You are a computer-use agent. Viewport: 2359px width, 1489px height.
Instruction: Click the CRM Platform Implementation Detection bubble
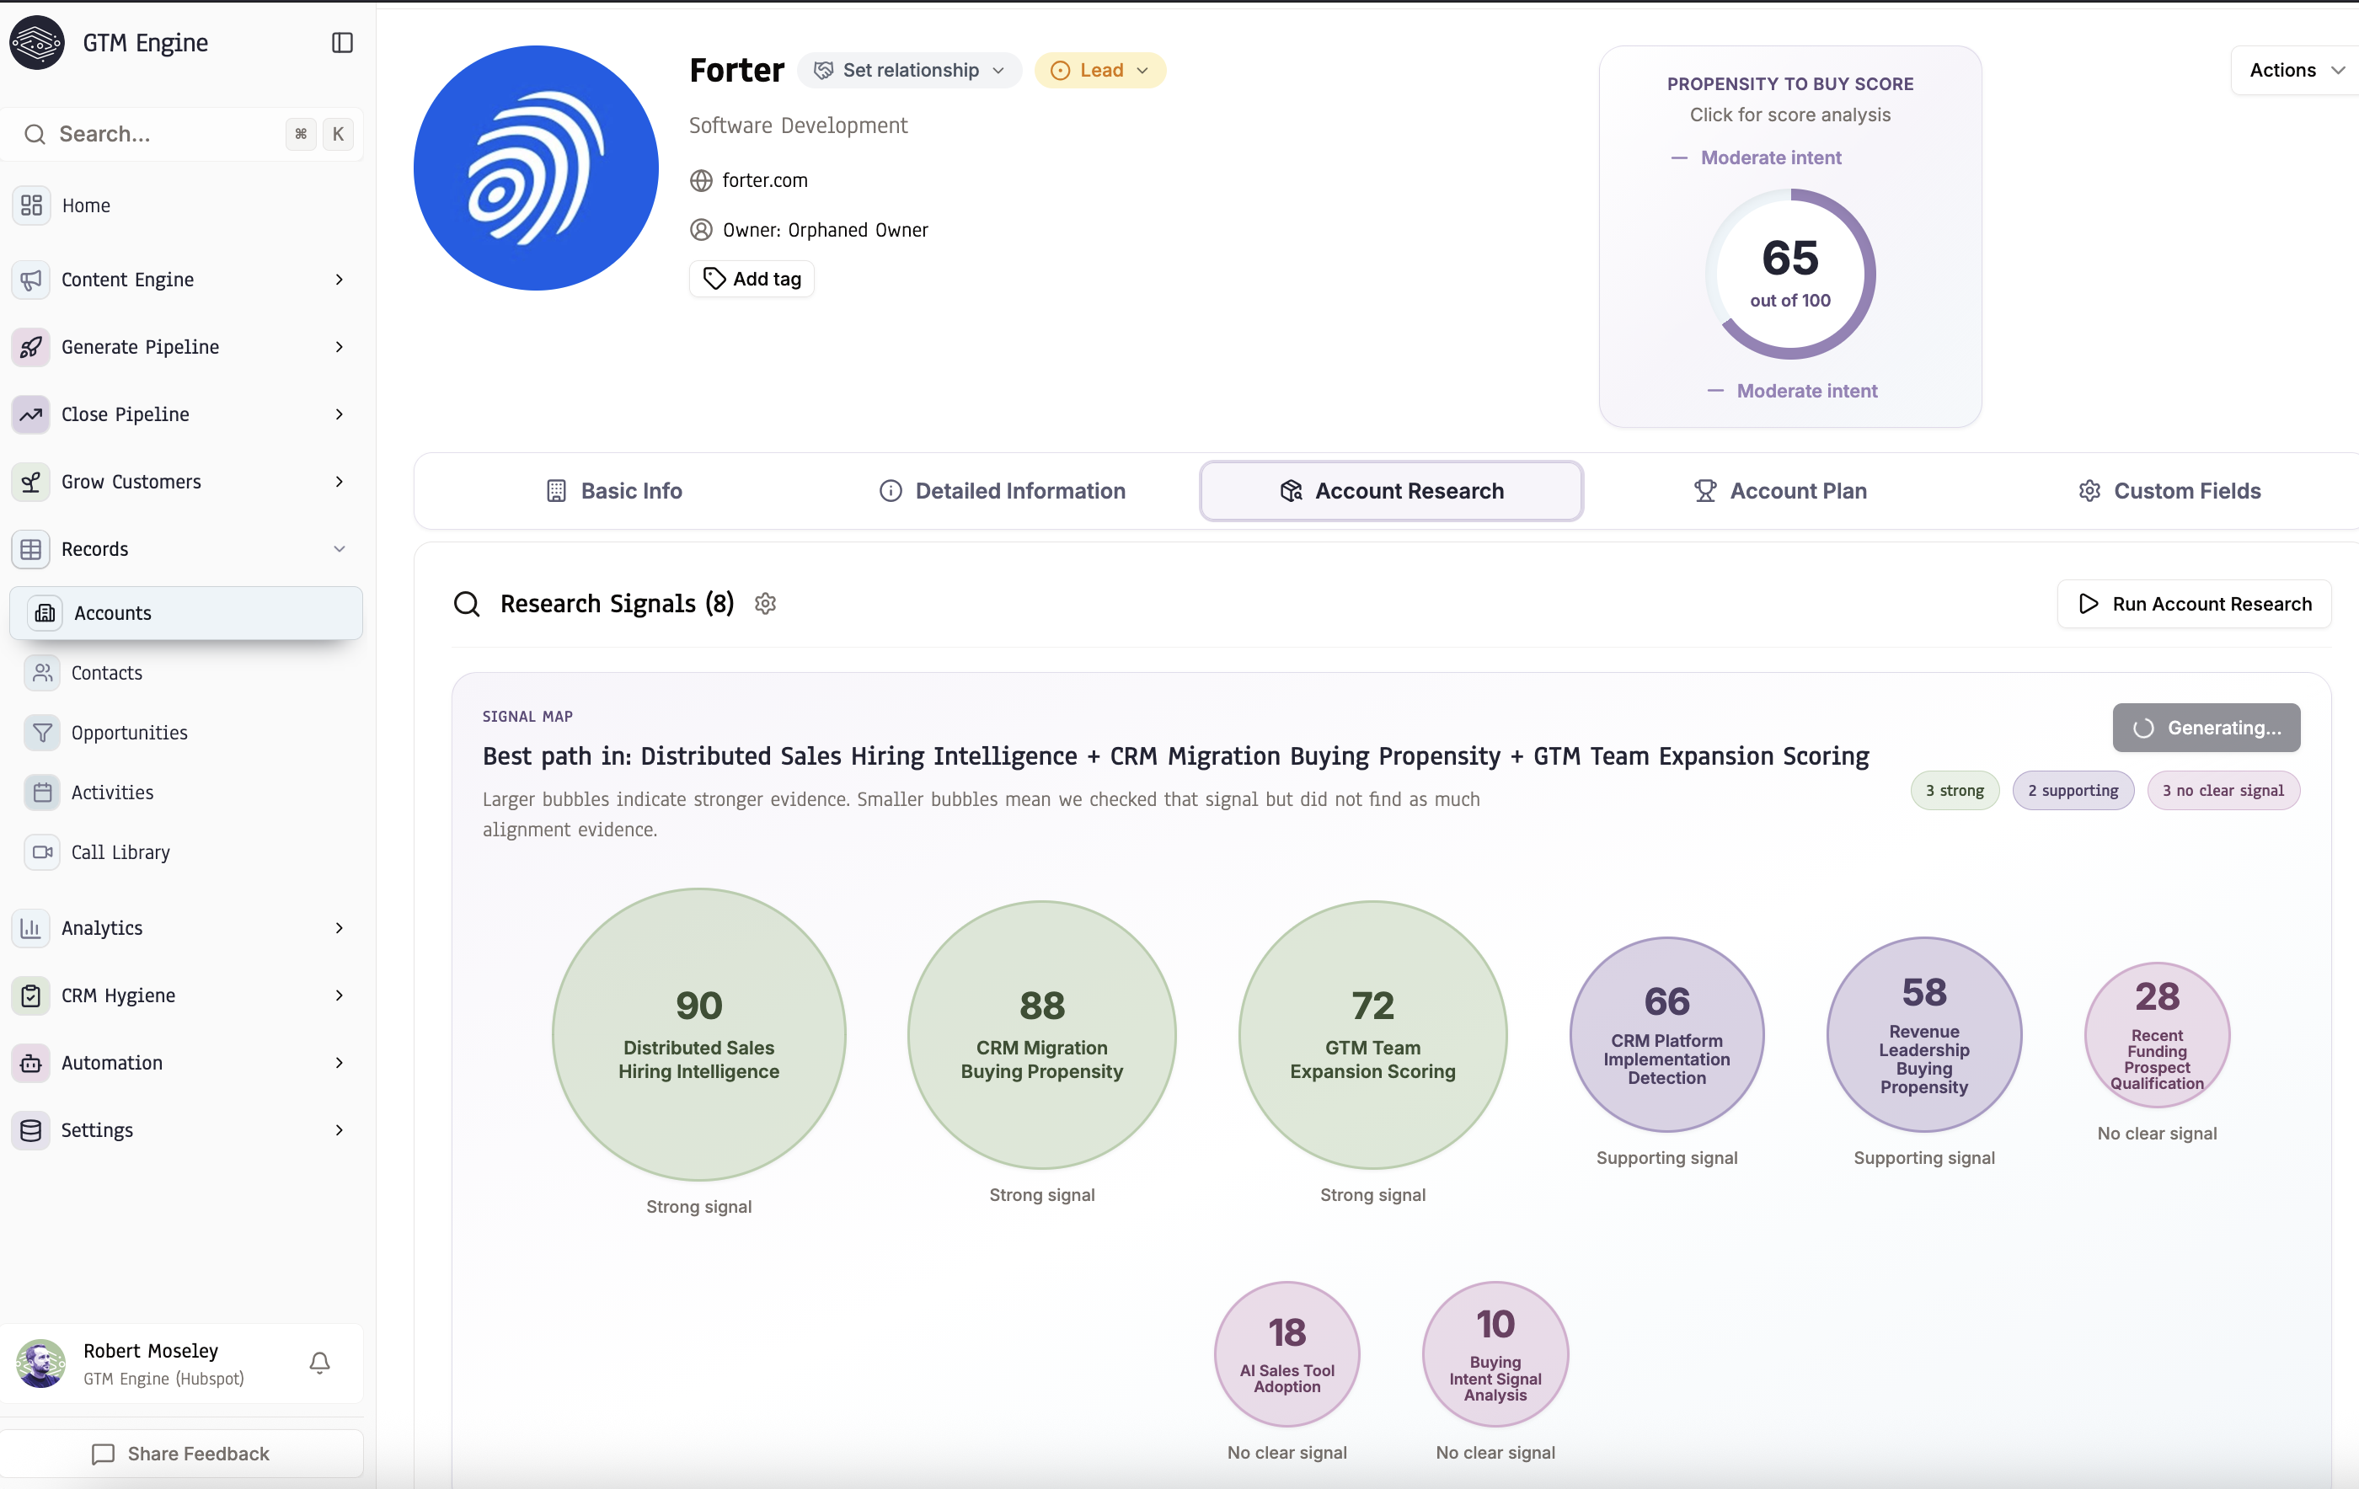coord(1666,1033)
